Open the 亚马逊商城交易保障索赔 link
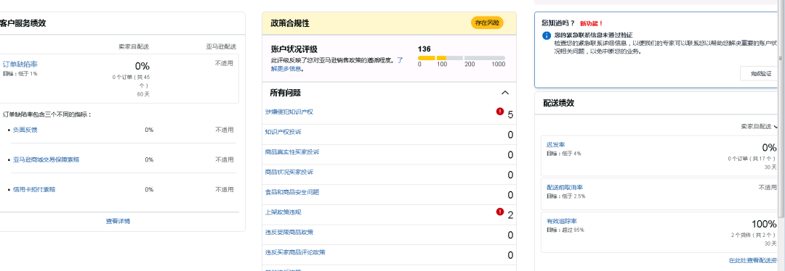 [46, 159]
